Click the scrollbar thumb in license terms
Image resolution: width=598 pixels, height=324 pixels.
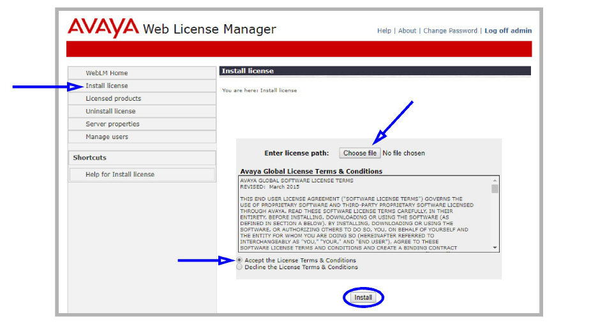pyautogui.click(x=495, y=189)
